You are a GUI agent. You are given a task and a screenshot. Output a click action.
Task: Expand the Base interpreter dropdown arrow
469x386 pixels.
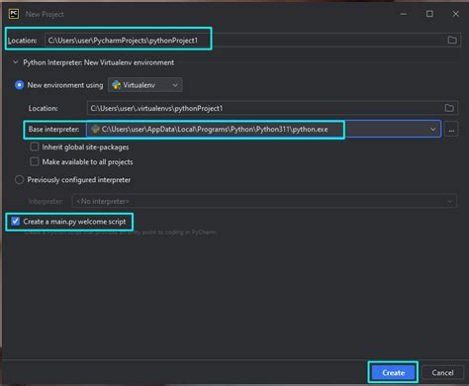[433, 130]
